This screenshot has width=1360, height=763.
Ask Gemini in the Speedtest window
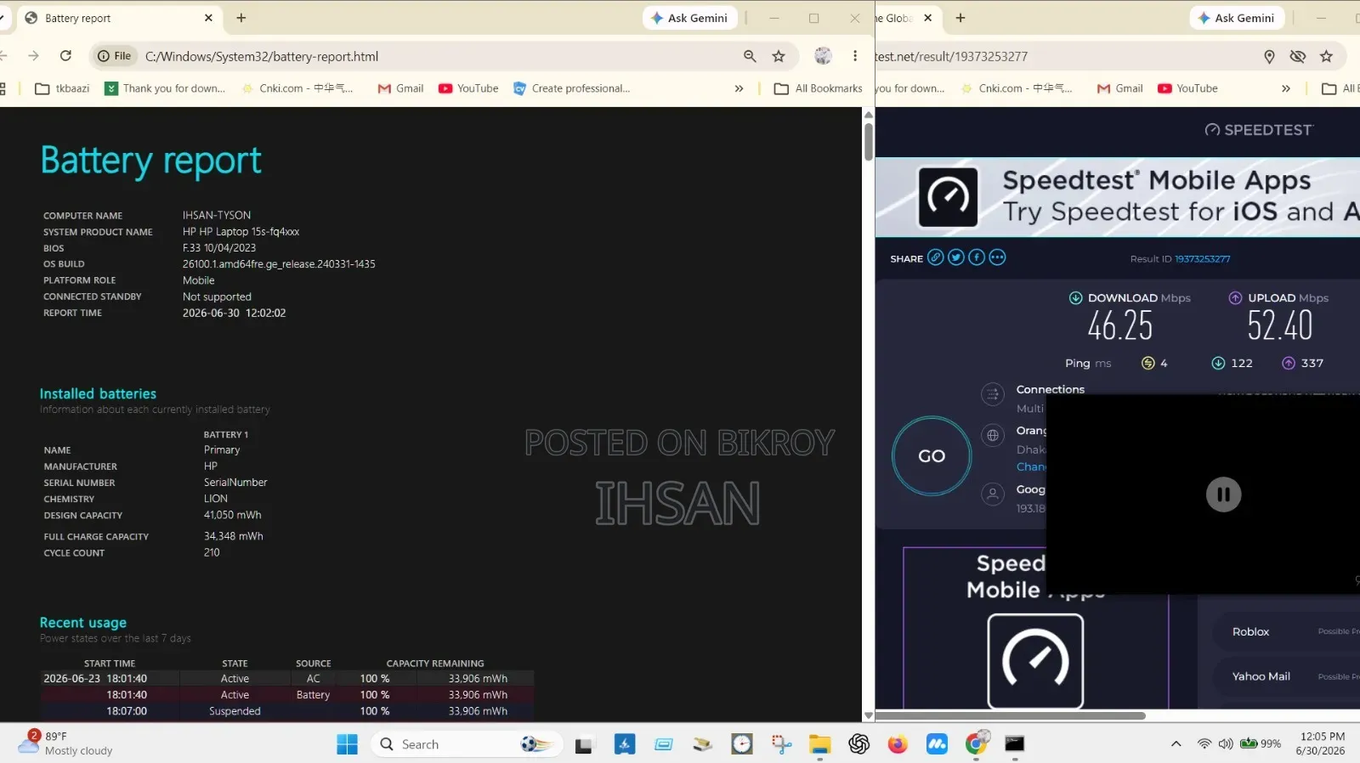pos(1236,18)
